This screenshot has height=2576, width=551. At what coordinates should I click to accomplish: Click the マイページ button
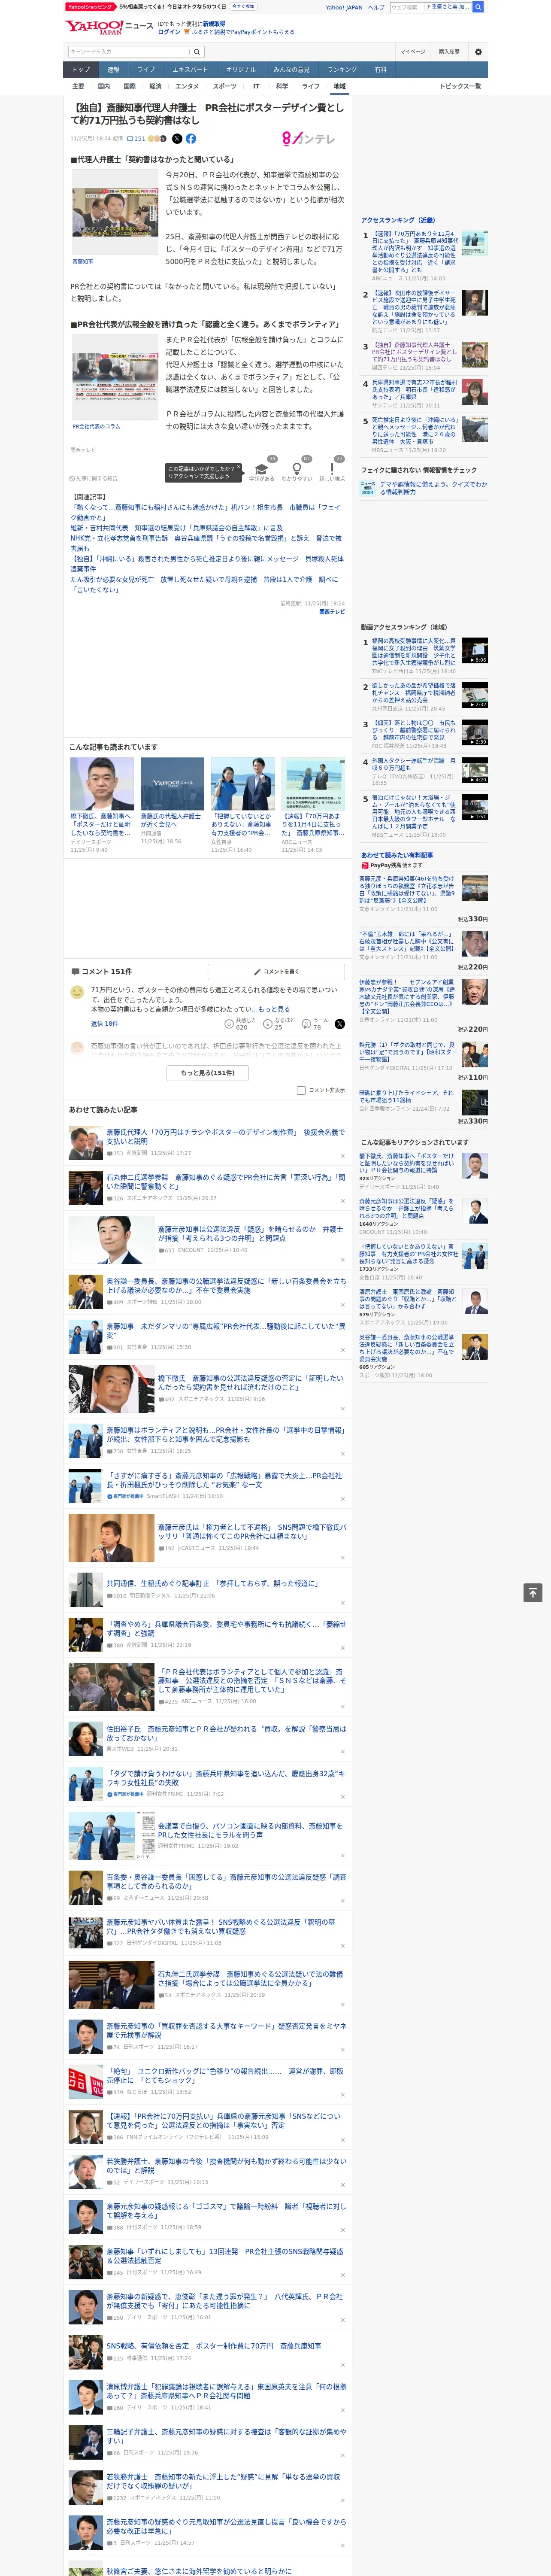(x=413, y=51)
